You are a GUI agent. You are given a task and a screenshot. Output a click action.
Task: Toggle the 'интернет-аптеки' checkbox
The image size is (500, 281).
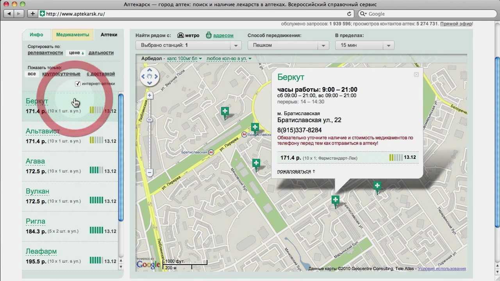pos(78,84)
